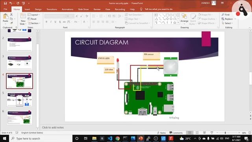Image resolution: width=252 pixels, height=142 pixels.
Task: Select slide 5 thumbnail
Action: tap(19, 99)
